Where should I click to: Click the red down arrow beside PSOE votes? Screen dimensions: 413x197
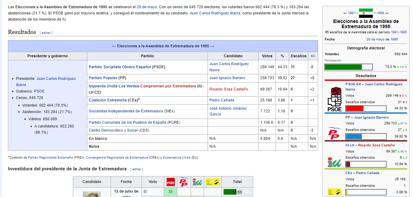400,96
